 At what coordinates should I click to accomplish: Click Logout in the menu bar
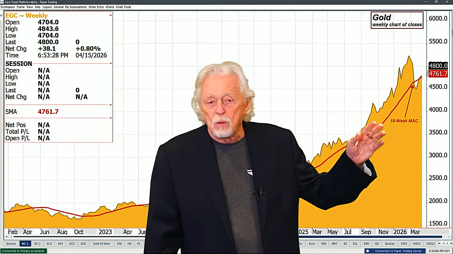47,7
